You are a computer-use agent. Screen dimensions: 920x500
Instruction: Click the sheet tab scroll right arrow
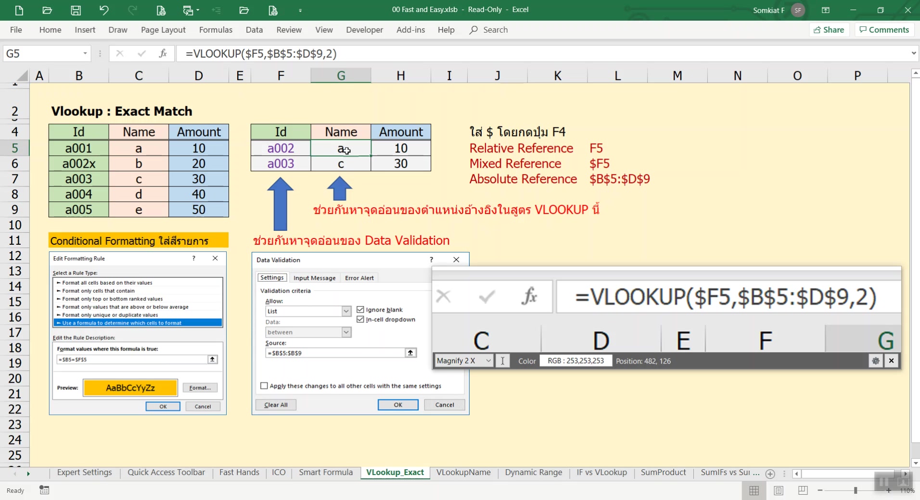[x=28, y=474]
